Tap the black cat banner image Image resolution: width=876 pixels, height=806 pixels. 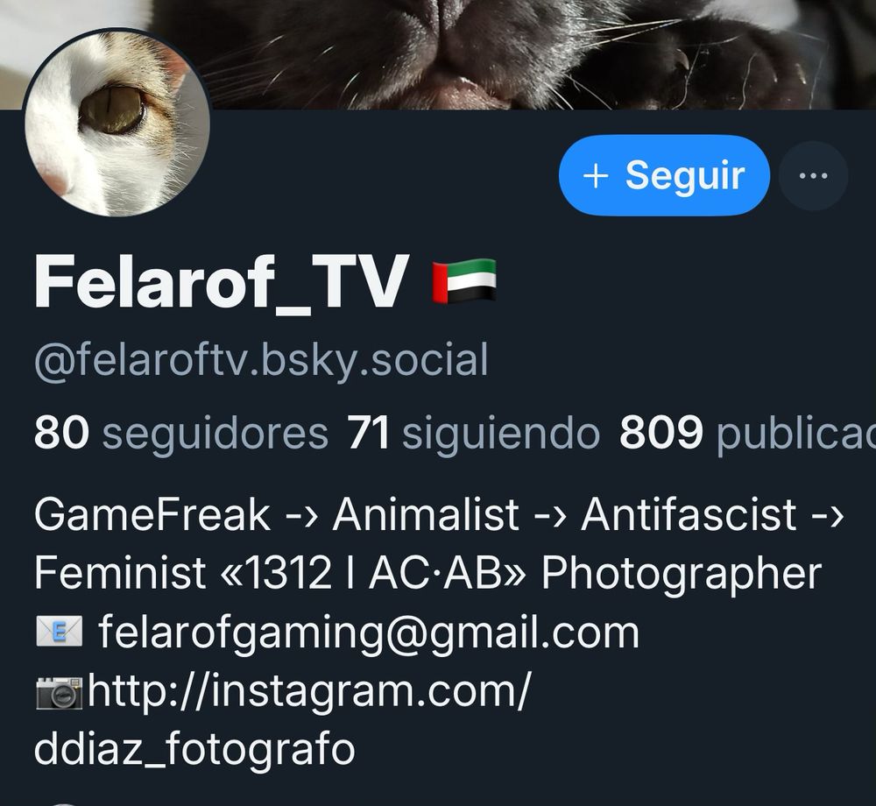(503, 54)
